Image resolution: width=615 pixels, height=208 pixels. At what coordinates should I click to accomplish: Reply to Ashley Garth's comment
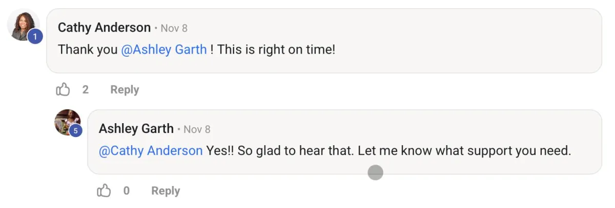(166, 191)
